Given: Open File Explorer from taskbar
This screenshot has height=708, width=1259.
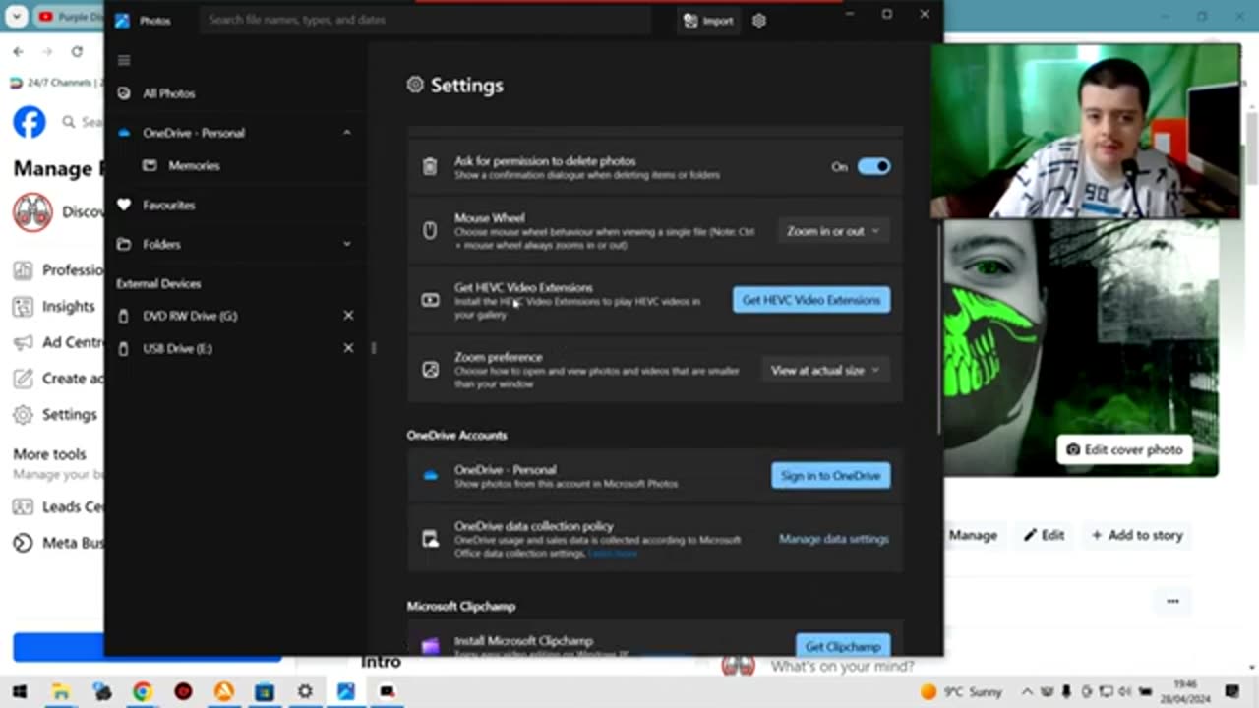Looking at the screenshot, I should (x=60, y=692).
